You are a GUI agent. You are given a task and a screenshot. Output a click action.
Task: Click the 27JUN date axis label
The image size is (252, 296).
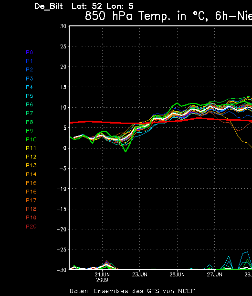[215, 274]
